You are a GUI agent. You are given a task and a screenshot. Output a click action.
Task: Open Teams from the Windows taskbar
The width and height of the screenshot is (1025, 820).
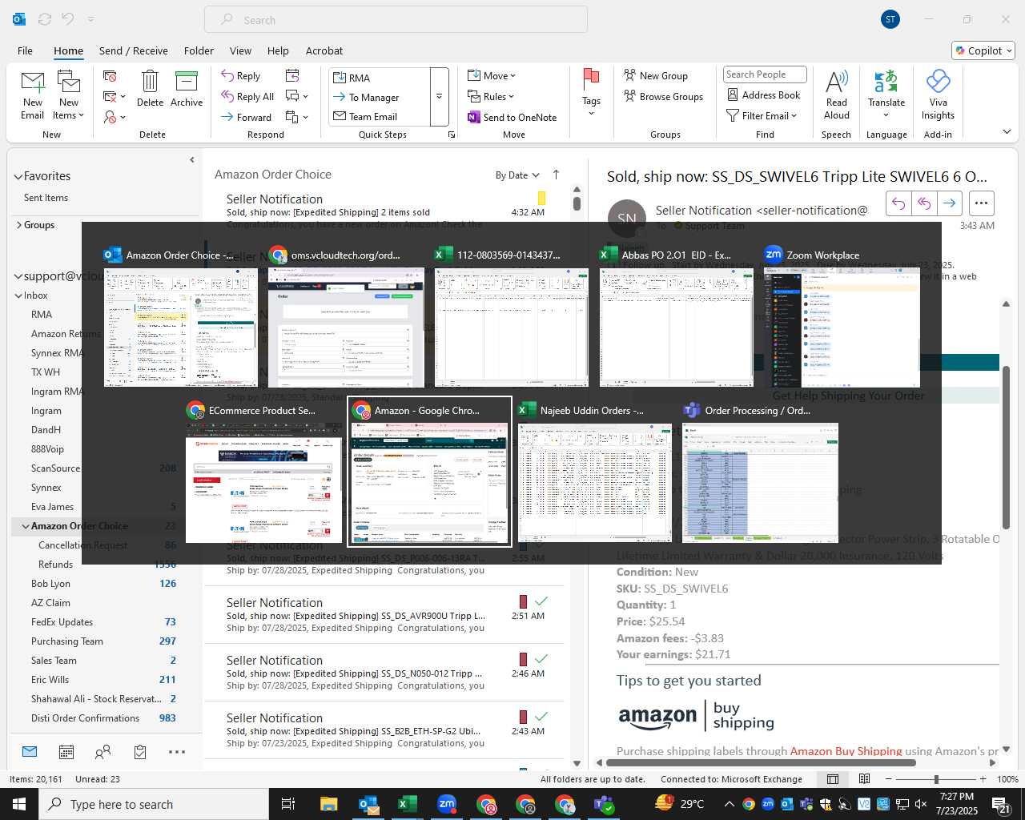[604, 804]
